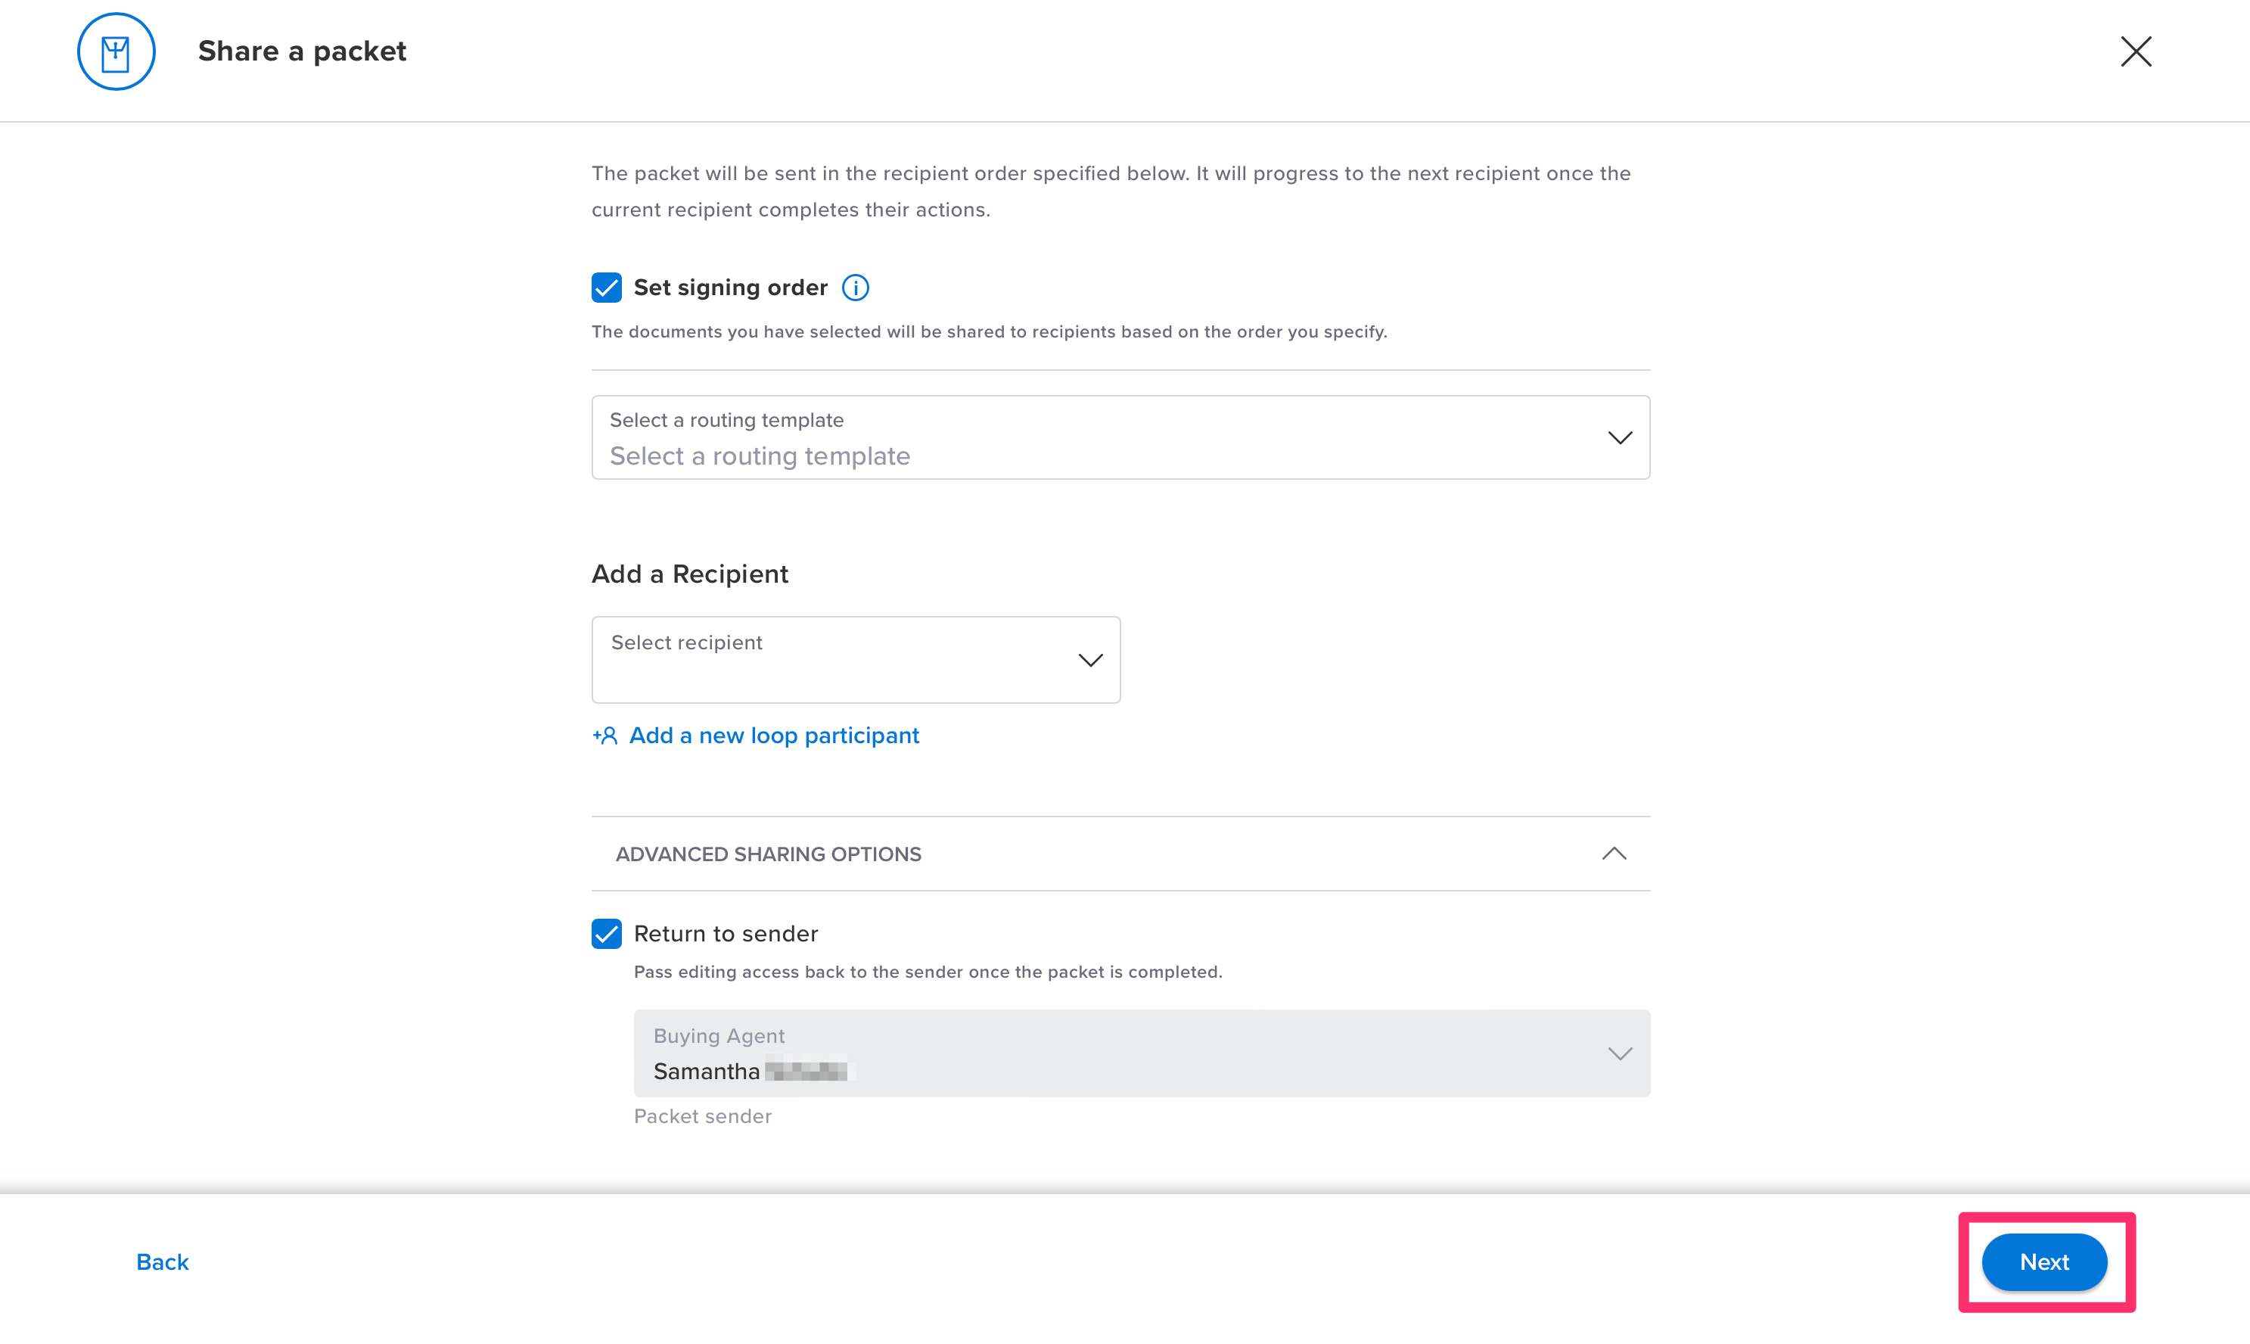The image size is (2250, 1344).
Task: Close the Share a packet dialog
Action: pos(2135,51)
